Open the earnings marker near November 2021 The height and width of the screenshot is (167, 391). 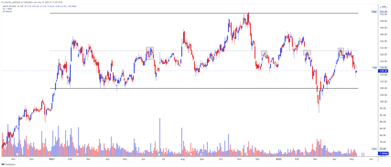tap(247, 154)
